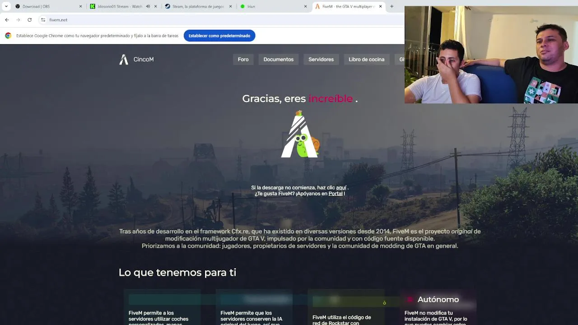Image resolution: width=578 pixels, height=325 pixels.
Task: Click the 'Autónomo' feature heading
Action: coord(438,299)
